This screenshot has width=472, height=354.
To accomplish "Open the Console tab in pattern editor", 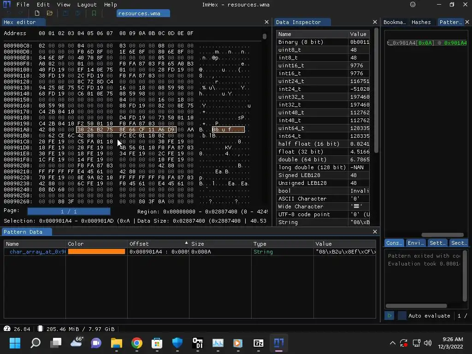I will pyautogui.click(x=394, y=242).
